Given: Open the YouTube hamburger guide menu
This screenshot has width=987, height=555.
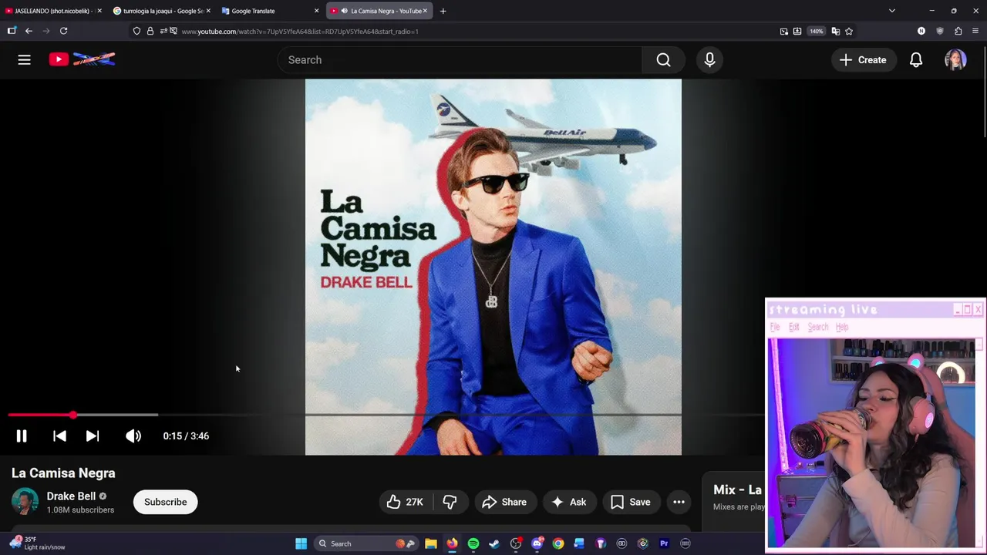Looking at the screenshot, I should coord(24,59).
